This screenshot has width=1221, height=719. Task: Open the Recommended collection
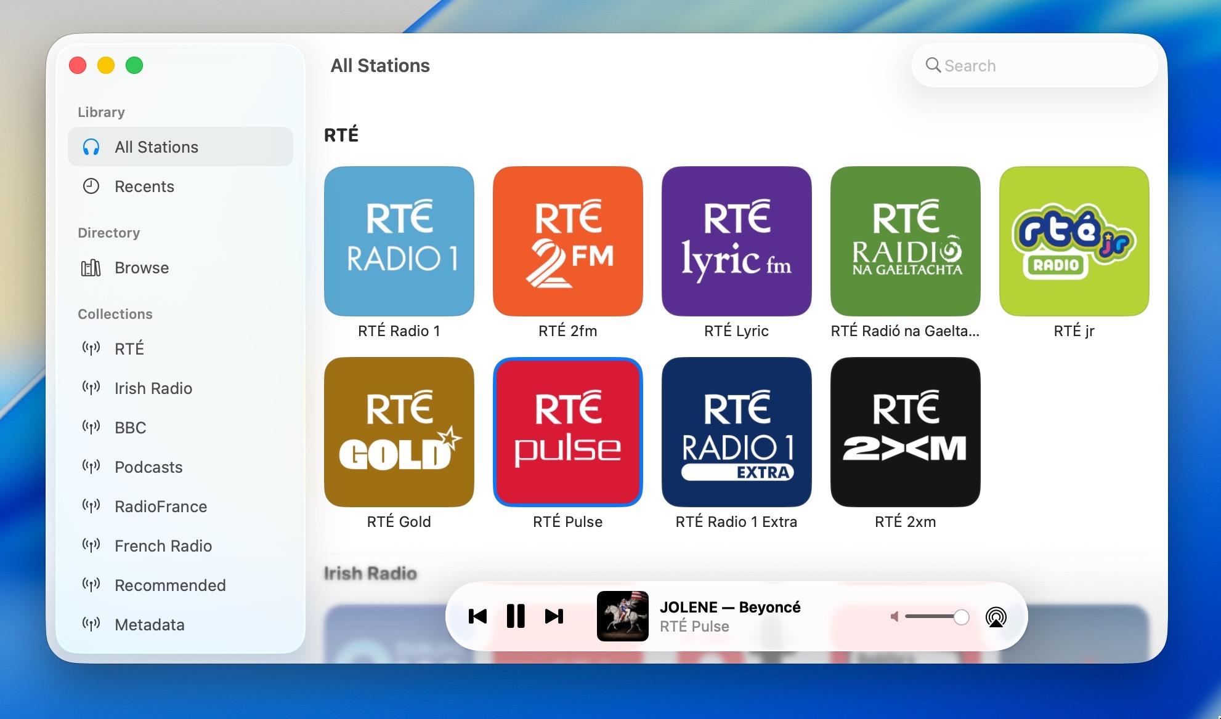(x=181, y=585)
